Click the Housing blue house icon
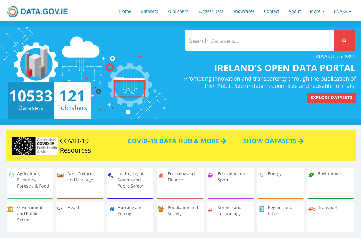 coord(112,209)
